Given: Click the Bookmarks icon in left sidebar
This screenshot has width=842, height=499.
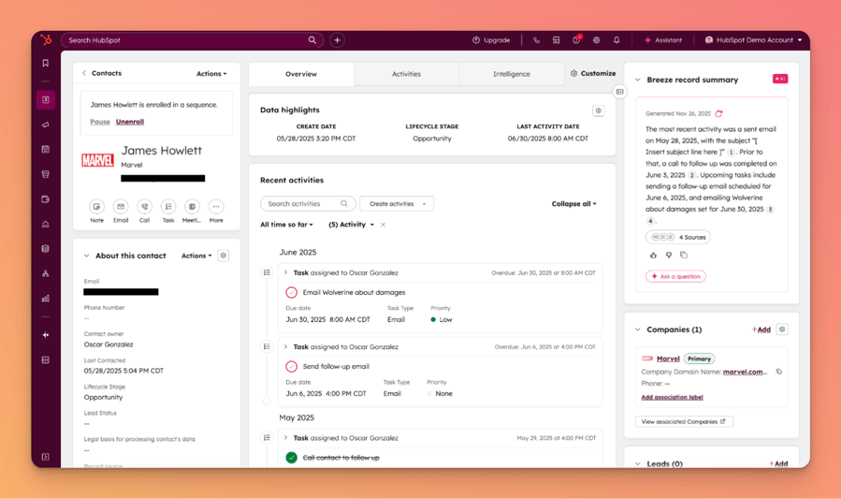Looking at the screenshot, I should point(45,64).
